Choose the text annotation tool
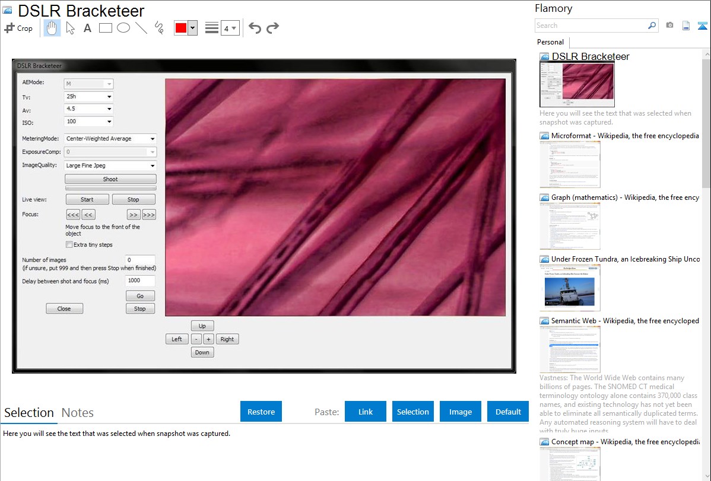 (87, 28)
